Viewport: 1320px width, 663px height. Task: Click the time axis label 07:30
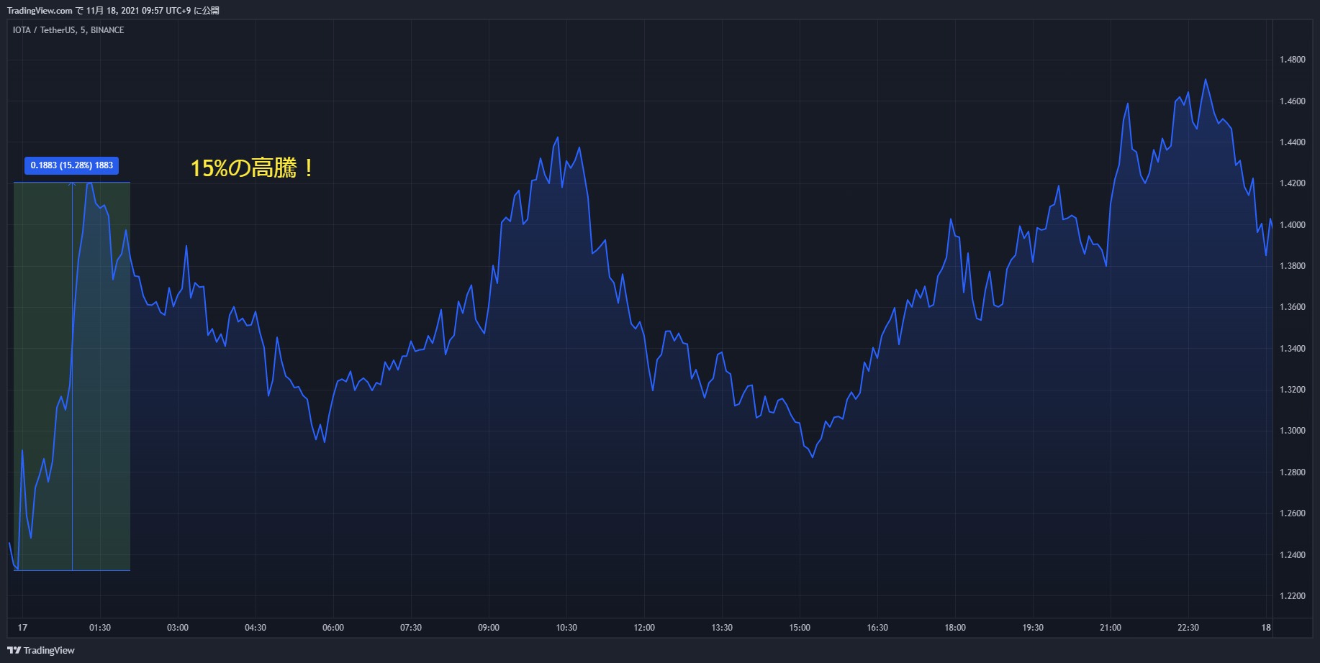[411, 628]
